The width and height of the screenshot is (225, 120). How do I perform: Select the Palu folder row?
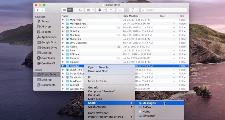tap(125, 50)
